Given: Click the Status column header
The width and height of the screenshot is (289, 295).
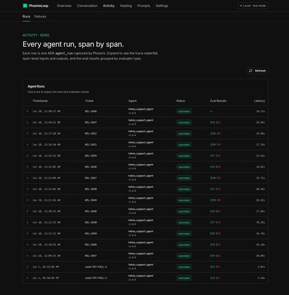Looking at the screenshot, I should (180, 101).
